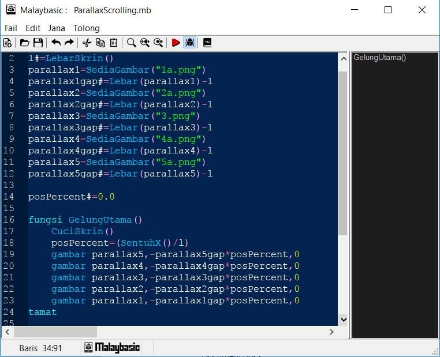Click "3.png" string on line 7
The width and height of the screenshot is (440, 357).
pos(176,116)
